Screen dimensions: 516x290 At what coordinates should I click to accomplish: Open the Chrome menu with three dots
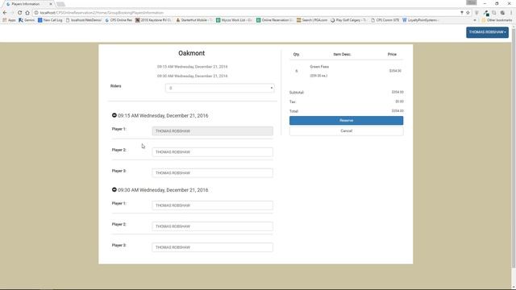pos(511,13)
